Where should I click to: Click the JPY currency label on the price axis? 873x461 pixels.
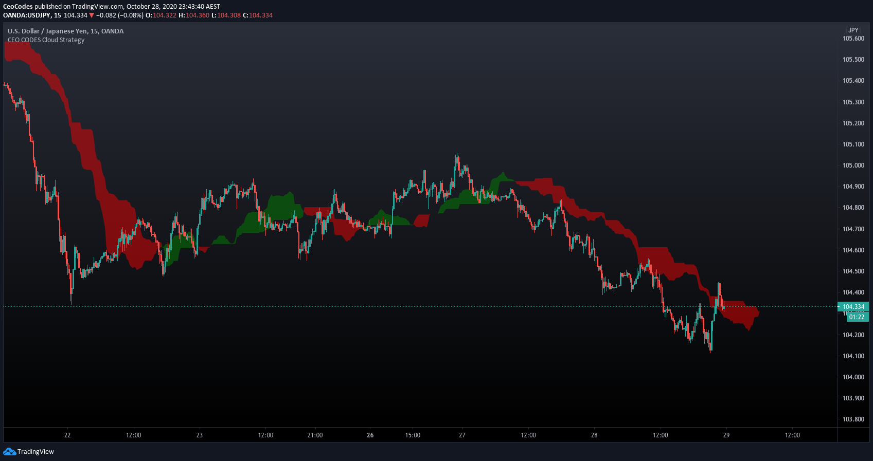(x=853, y=30)
